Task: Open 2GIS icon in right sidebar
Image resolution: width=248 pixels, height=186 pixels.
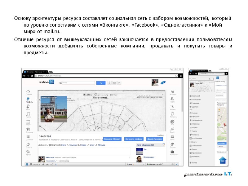Action: pyautogui.click(x=172, y=122)
